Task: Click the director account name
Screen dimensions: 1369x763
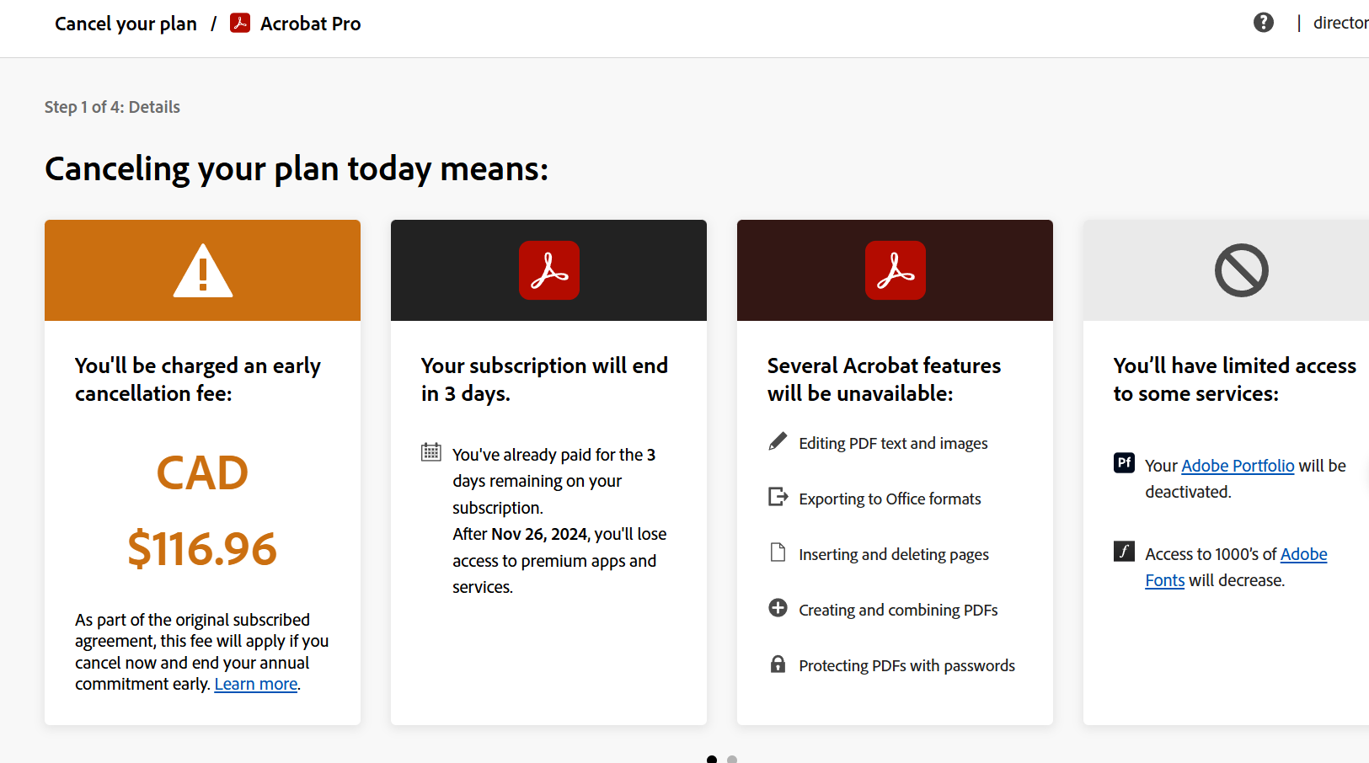Action: pos(1340,23)
